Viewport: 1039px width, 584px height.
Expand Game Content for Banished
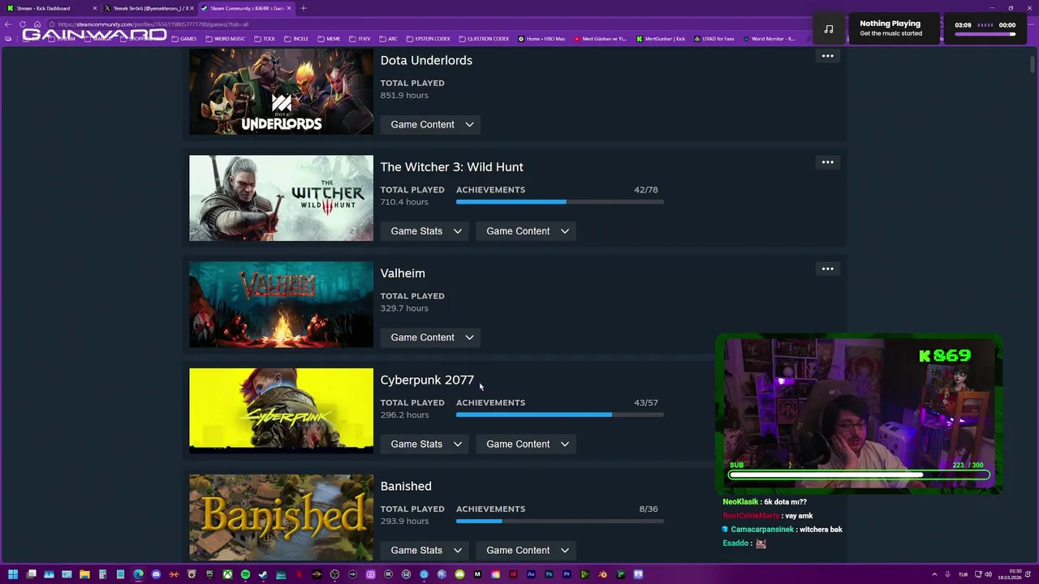[x=527, y=550]
